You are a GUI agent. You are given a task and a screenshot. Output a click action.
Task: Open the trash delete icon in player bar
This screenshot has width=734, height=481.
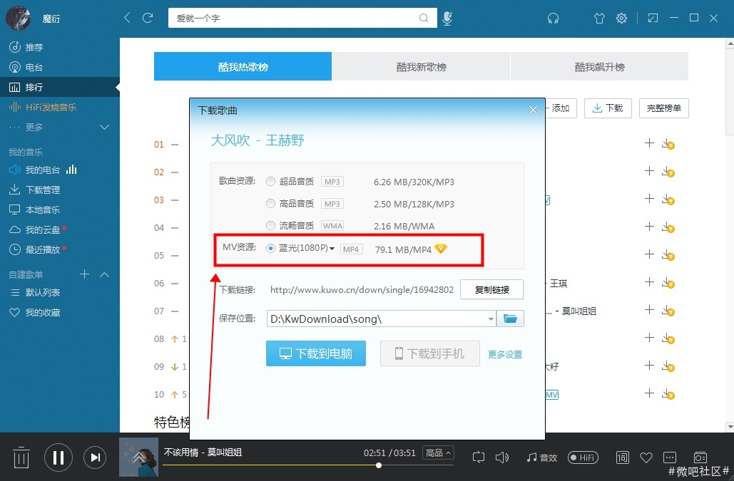coord(21,457)
